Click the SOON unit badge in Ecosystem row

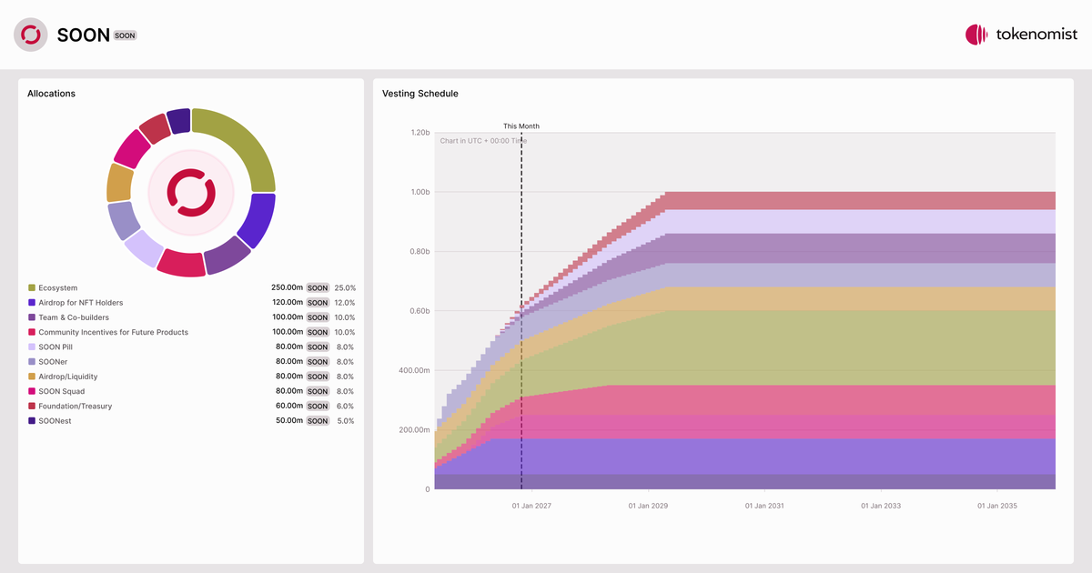318,288
